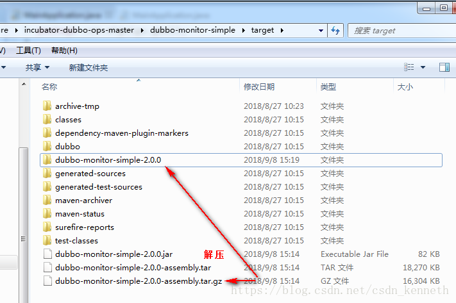This screenshot has height=303, width=456.
Task: Click the 2018/9/8 15:19 date cell
Action: pyautogui.click(x=271, y=160)
